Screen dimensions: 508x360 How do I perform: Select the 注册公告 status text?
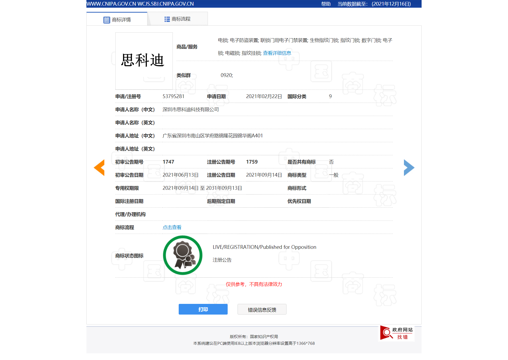pyautogui.click(x=222, y=260)
